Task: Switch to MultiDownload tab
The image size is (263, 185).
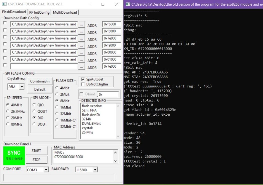Action: coord(65,12)
